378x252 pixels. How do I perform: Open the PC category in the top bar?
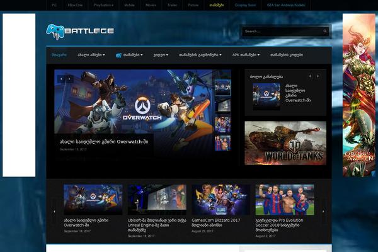click(54, 5)
